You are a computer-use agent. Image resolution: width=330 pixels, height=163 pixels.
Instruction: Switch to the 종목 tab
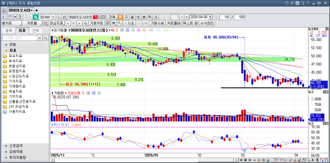point(9,31)
